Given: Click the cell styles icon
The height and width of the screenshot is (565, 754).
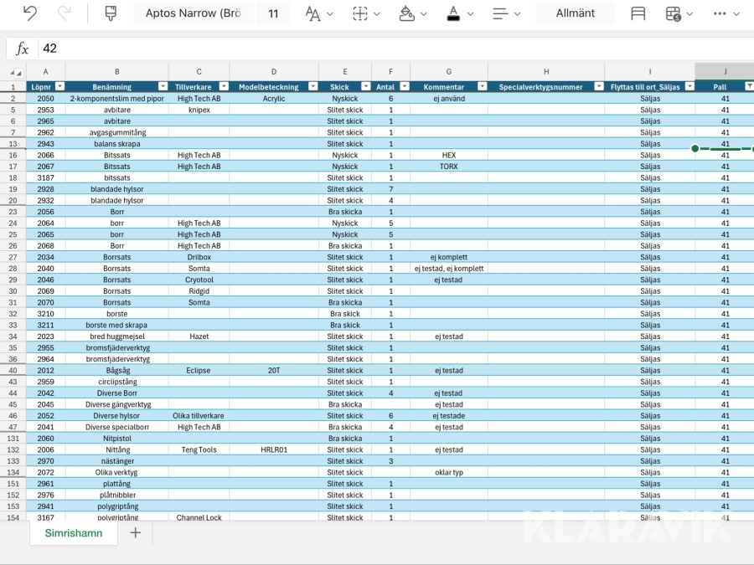Looking at the screenshot, I should tap(638, 13).
